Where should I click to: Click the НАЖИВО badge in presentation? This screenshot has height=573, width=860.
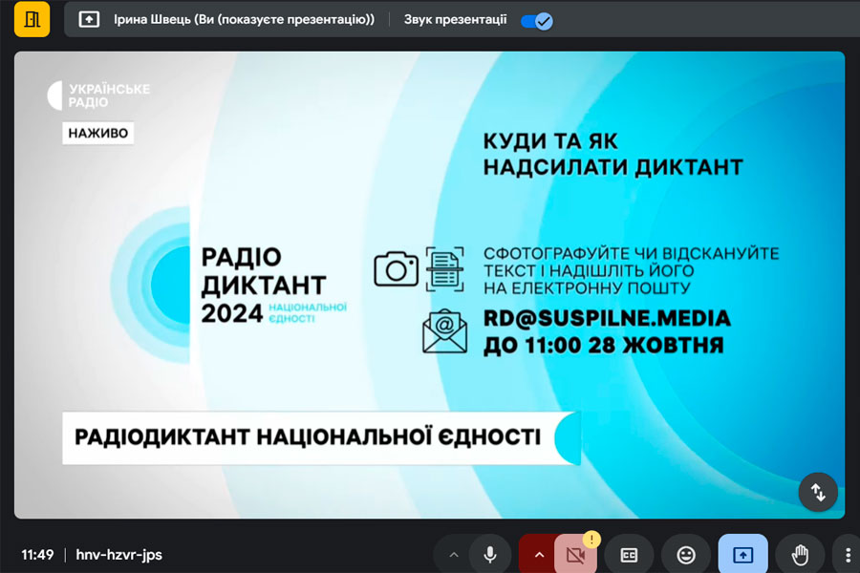coord(98,134)
